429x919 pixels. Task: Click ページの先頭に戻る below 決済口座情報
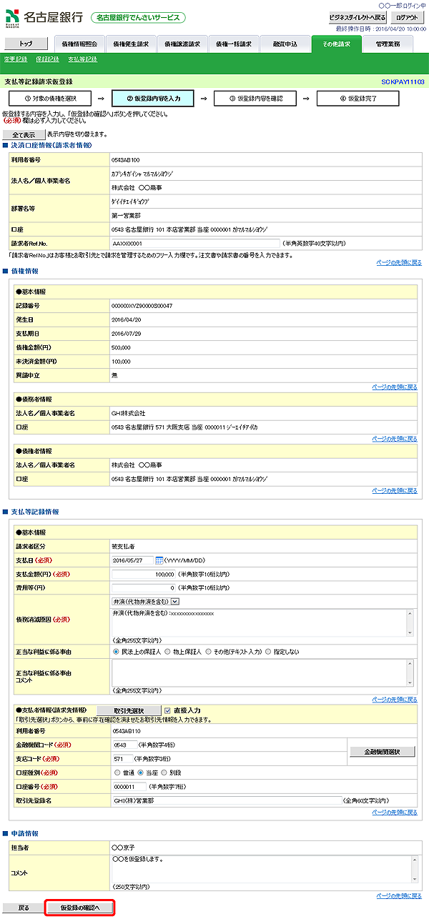click(398, 263)
